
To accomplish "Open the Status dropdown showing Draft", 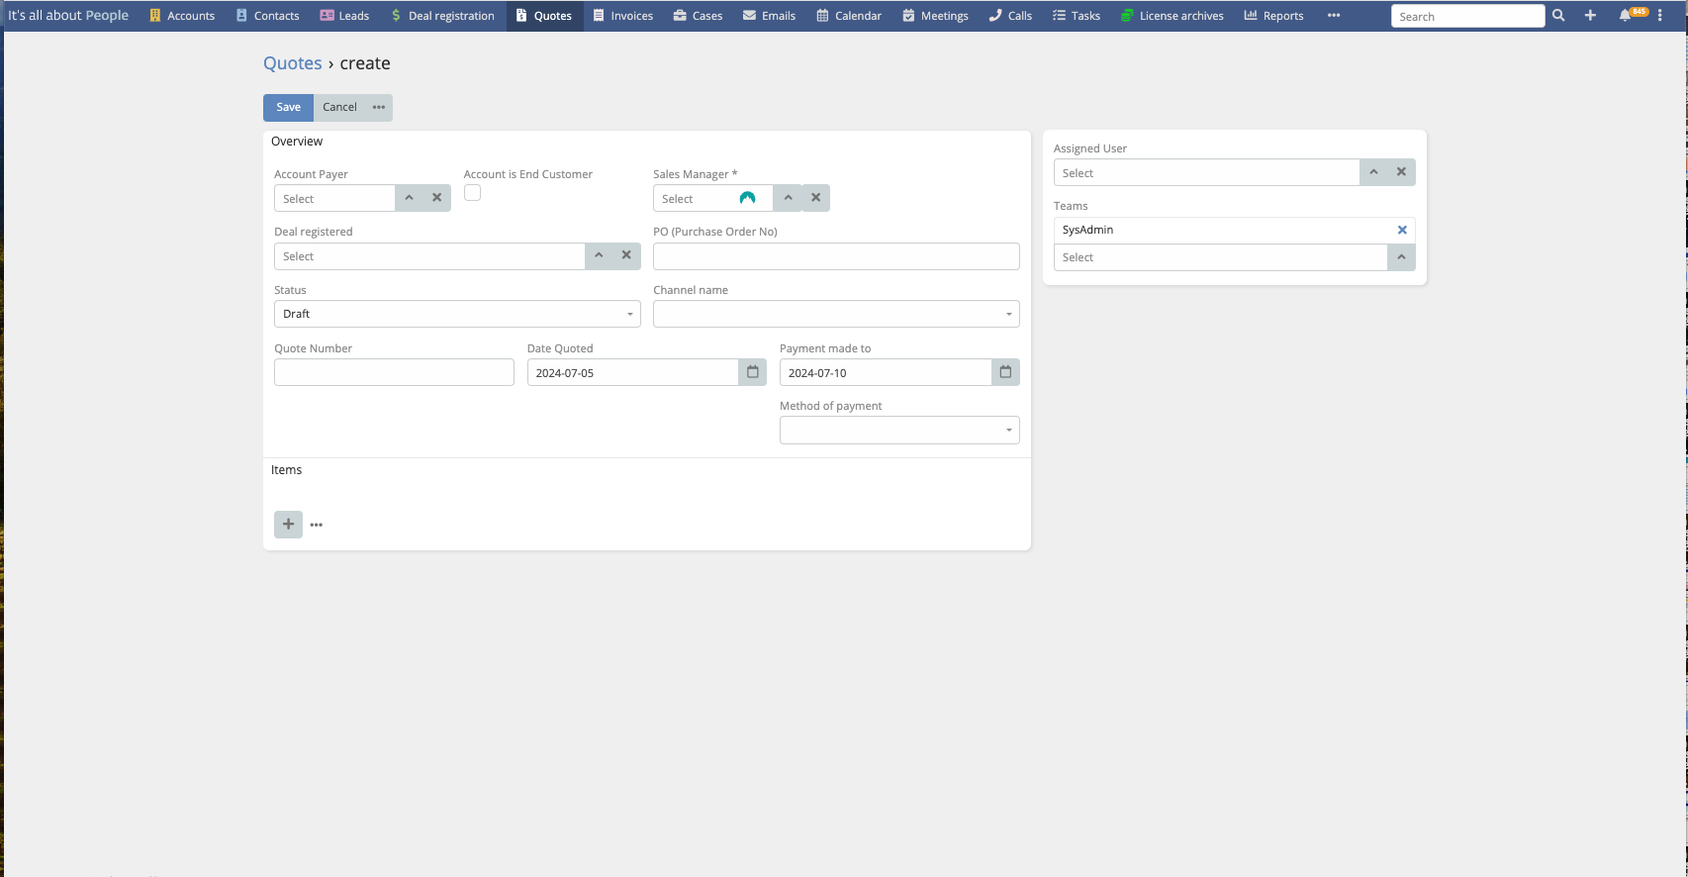I will click(456, 314).
